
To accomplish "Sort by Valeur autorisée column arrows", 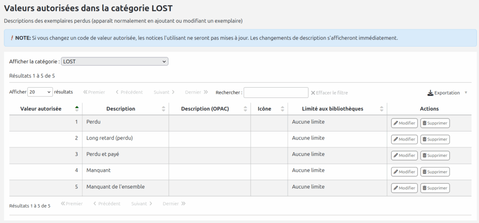I will 77,109.
